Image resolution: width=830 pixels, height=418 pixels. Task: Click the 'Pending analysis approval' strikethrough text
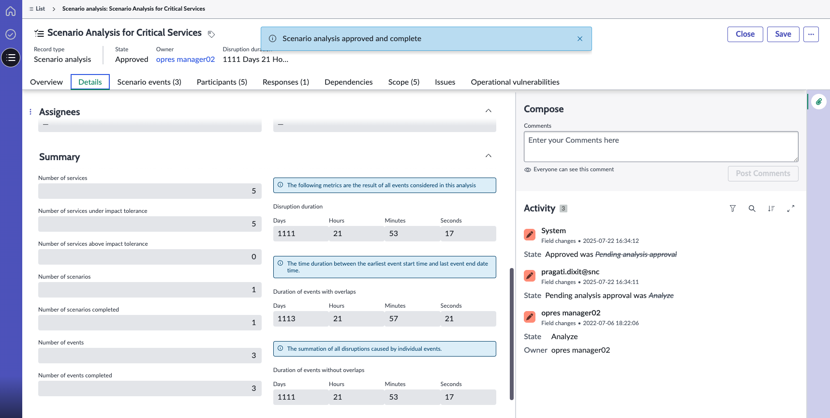(636, 254)
